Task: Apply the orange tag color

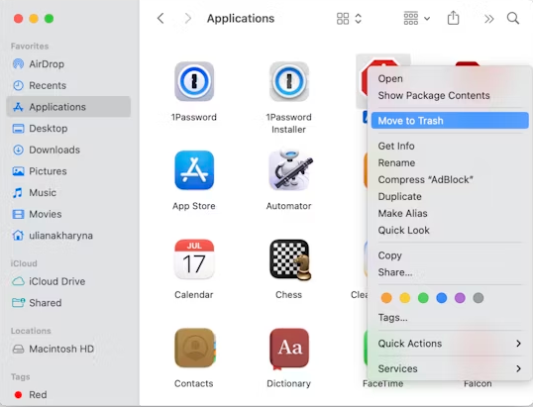Action: [x=386, y=298]
